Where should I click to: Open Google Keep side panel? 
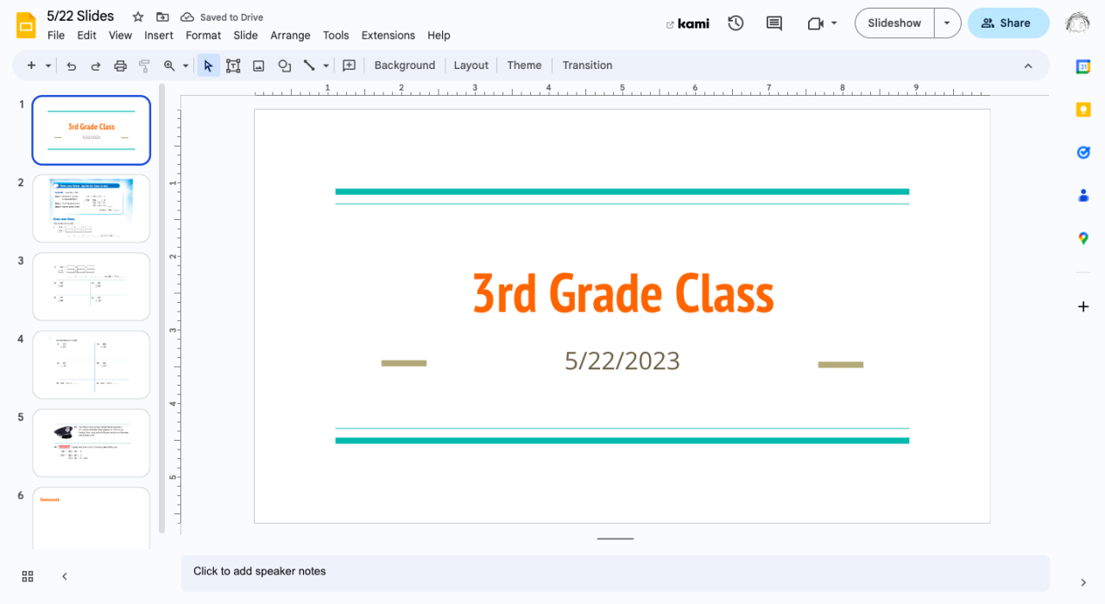coord(1083,110)
